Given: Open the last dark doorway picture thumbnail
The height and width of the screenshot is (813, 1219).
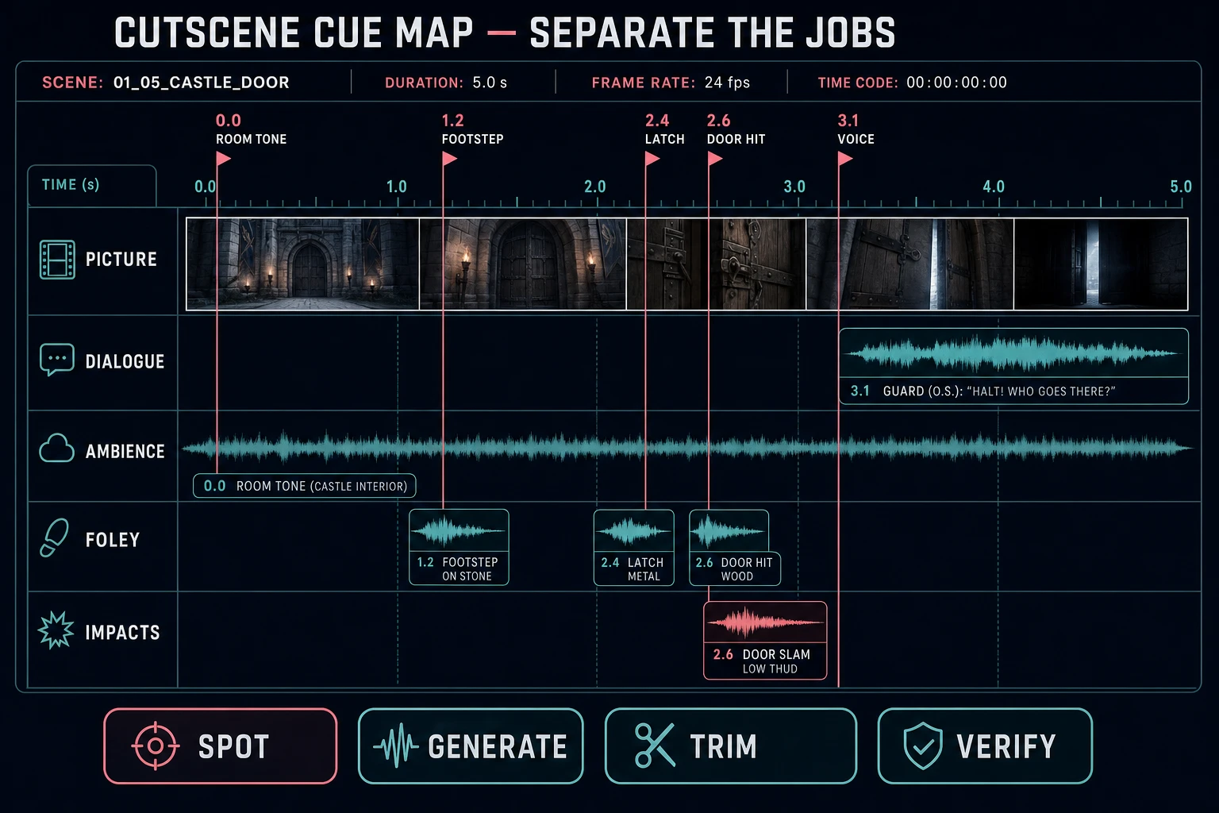Looking at the screenshot, I should tap(1101, 264).
